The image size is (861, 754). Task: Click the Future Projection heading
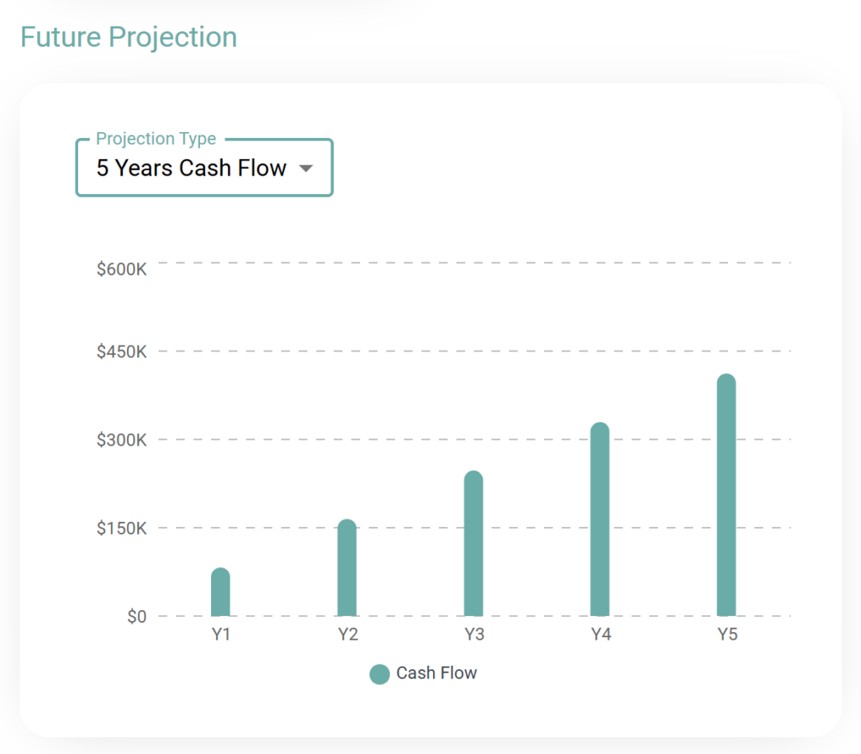pos(129,37)
